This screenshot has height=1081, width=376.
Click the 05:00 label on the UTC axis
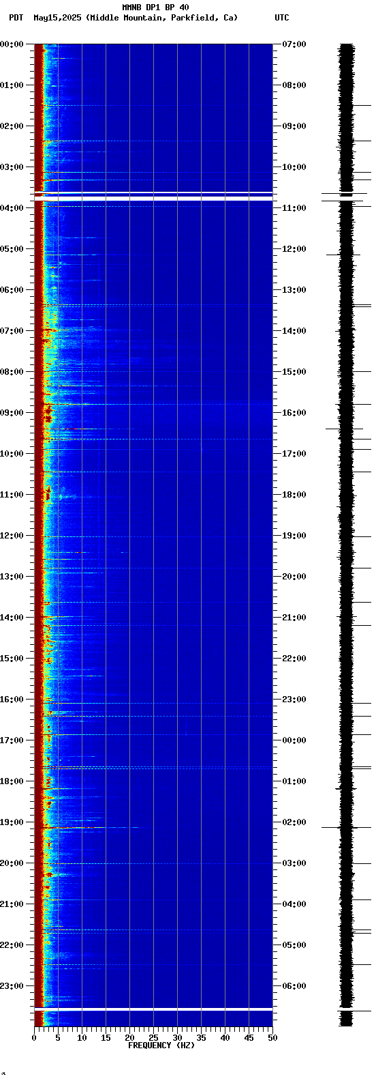pyautogui.click(x=294, y=945)
